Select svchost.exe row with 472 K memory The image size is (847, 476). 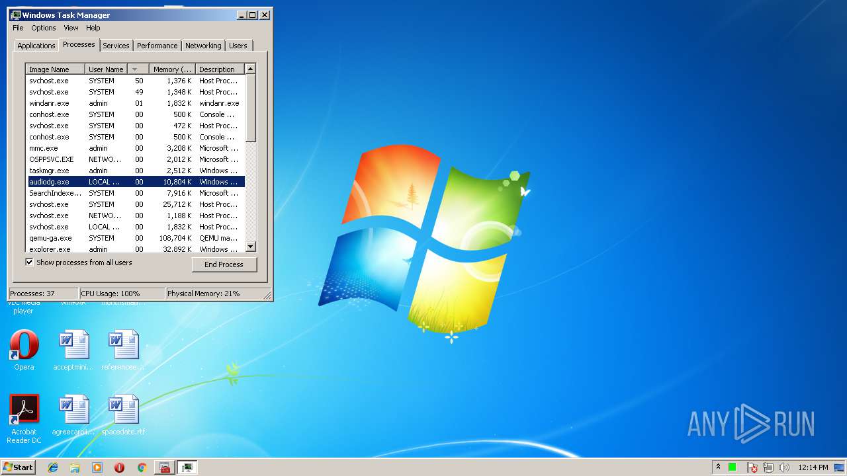click(x=136, y=126)
